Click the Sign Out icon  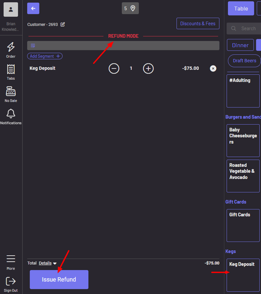click(x=11, y=281)
